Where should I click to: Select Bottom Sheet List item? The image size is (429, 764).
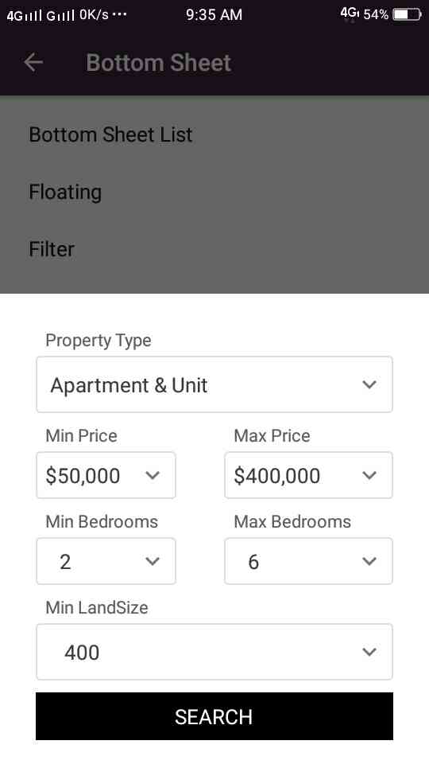(x=214, y=134)
